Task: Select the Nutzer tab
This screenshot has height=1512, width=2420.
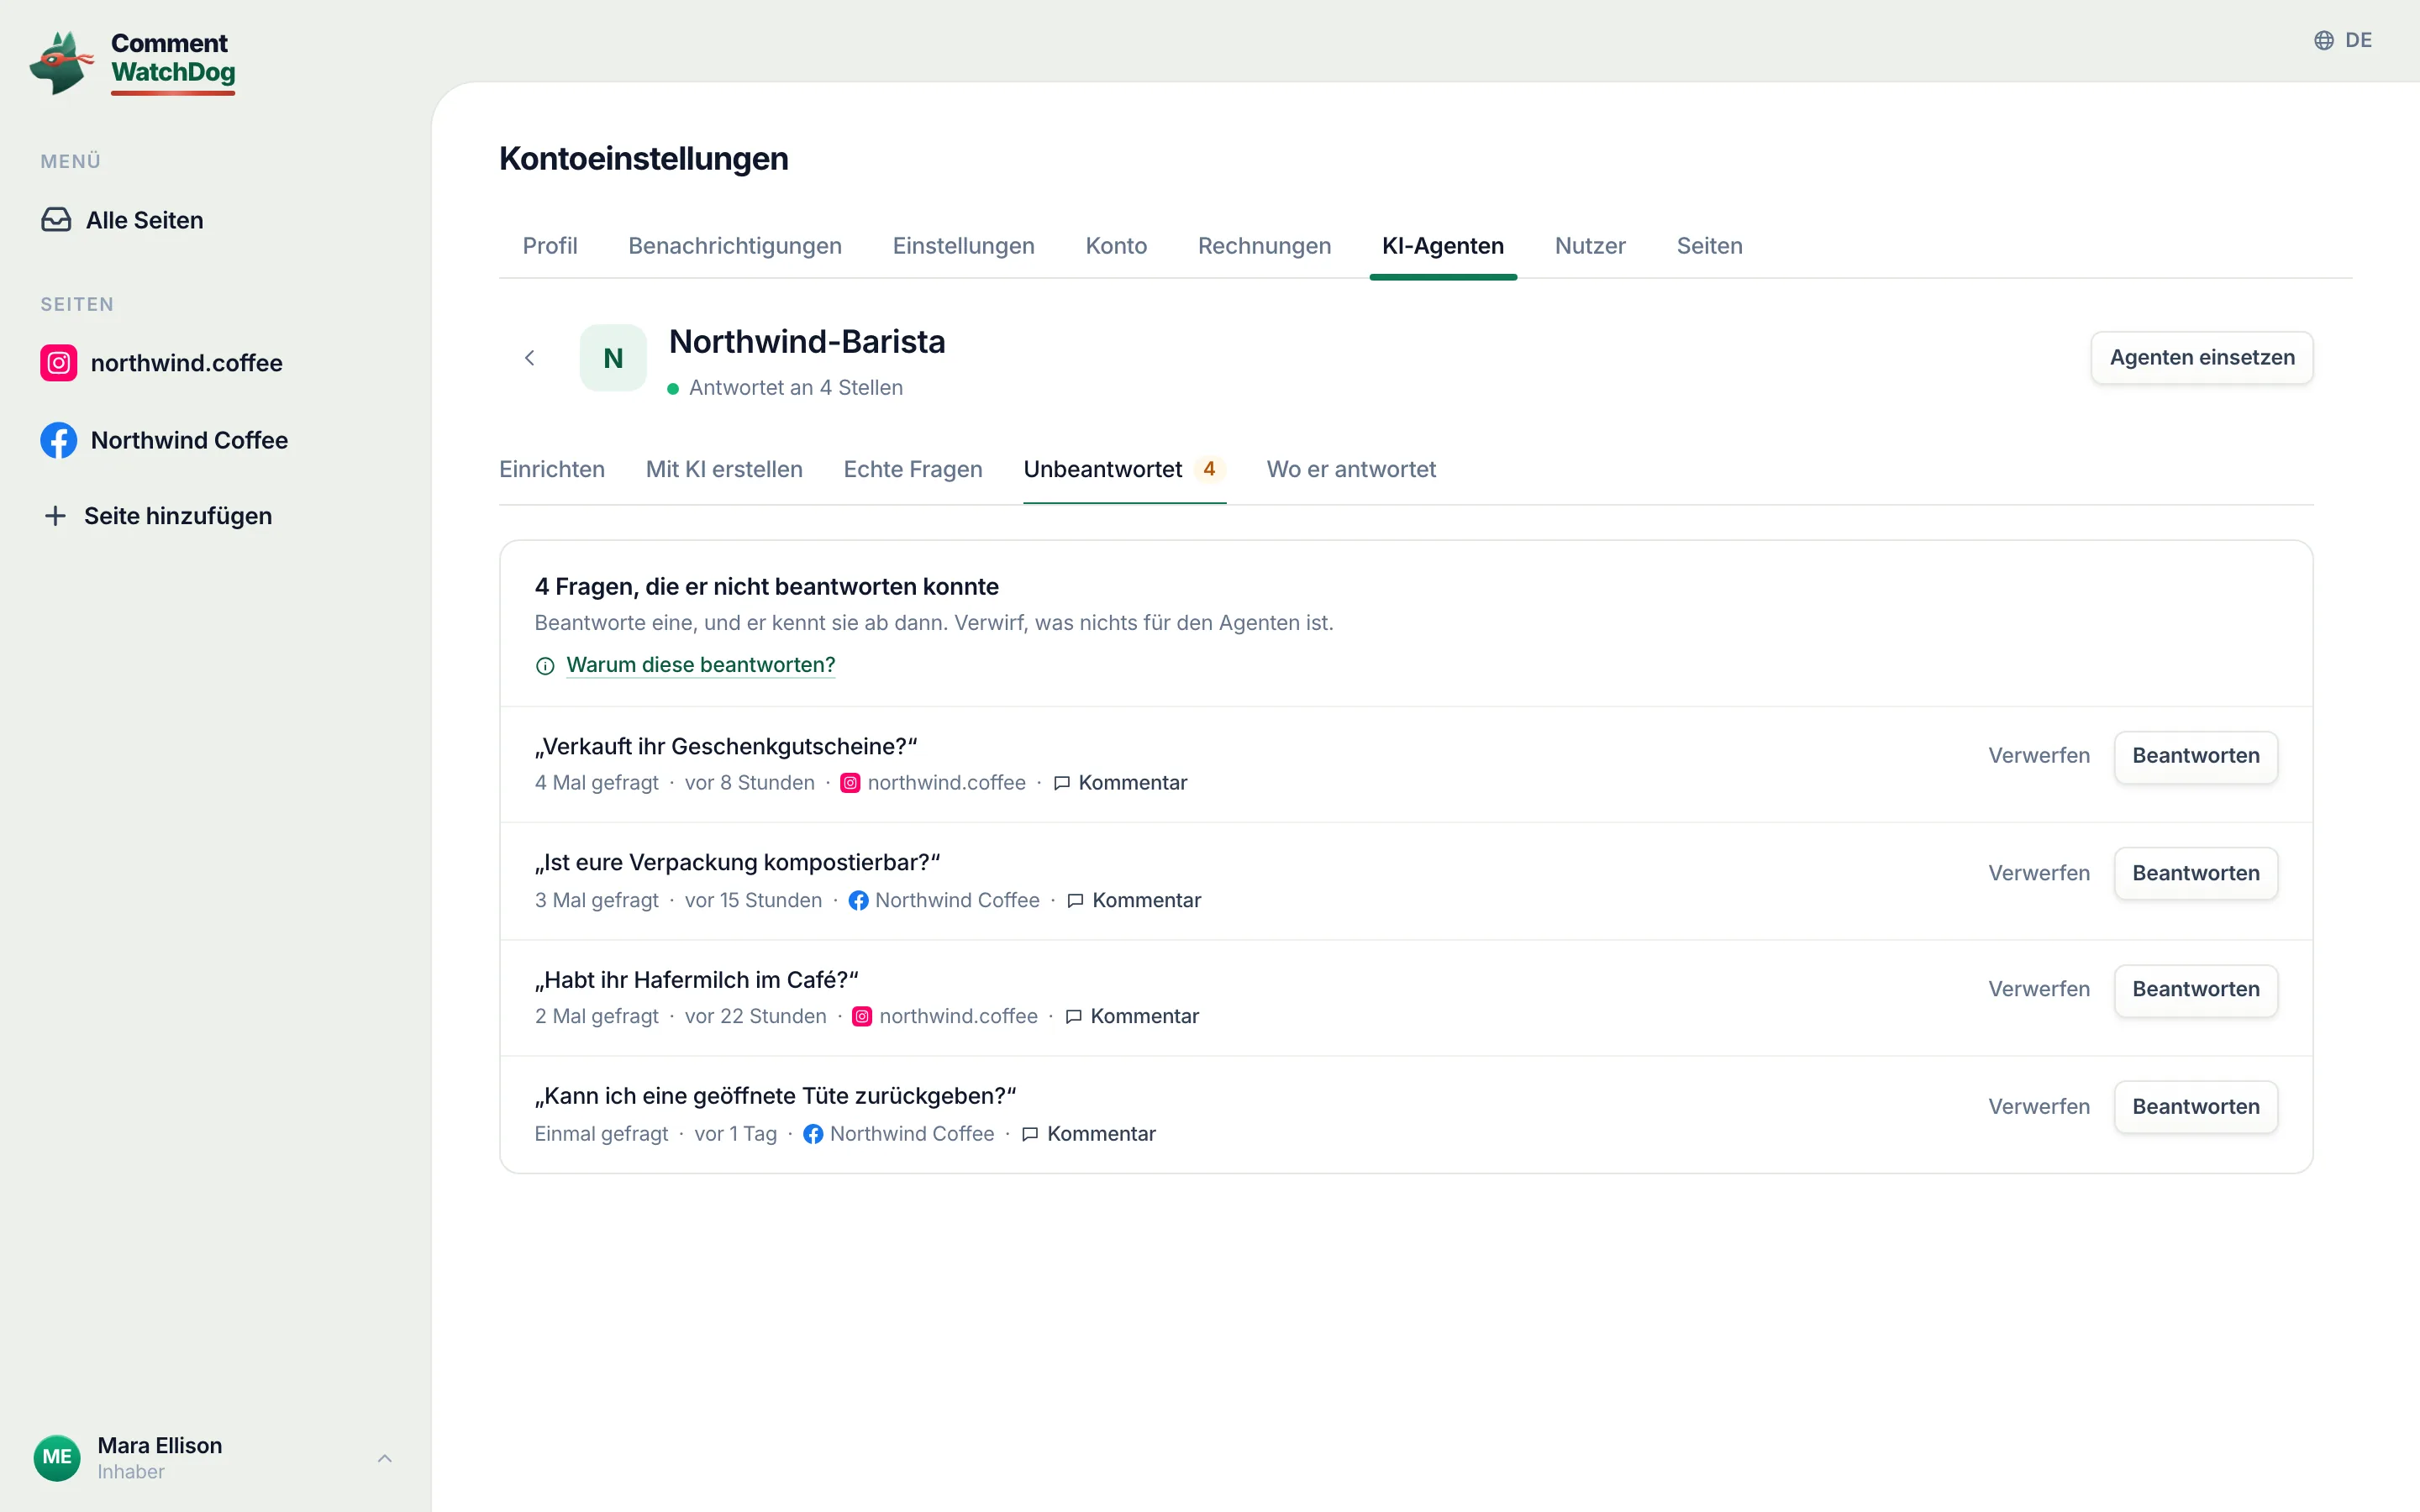Action: 1590,246
